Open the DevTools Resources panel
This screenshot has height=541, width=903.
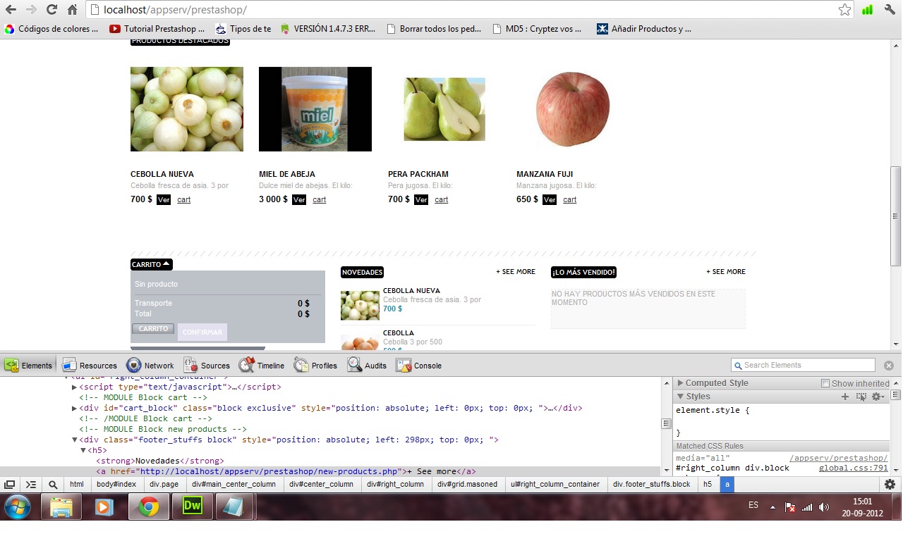(90, 366)
